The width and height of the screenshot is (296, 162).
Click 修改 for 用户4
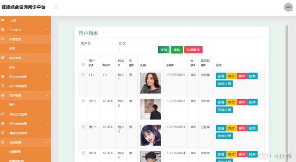(x=231, y=154)
